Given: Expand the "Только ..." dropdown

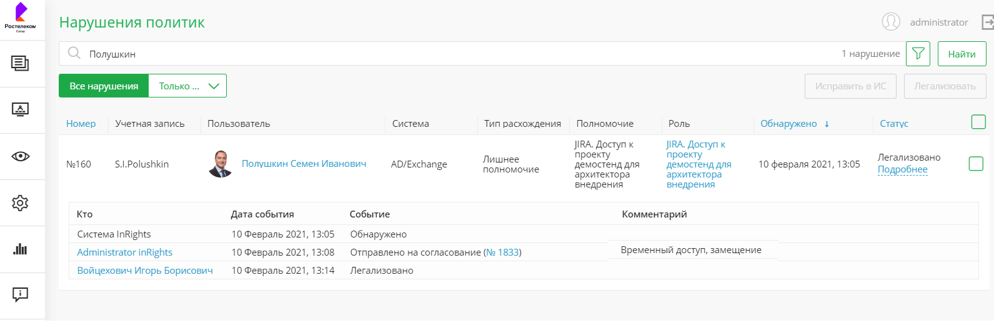Looking at the screenshot, I should [x=187, y=86].
